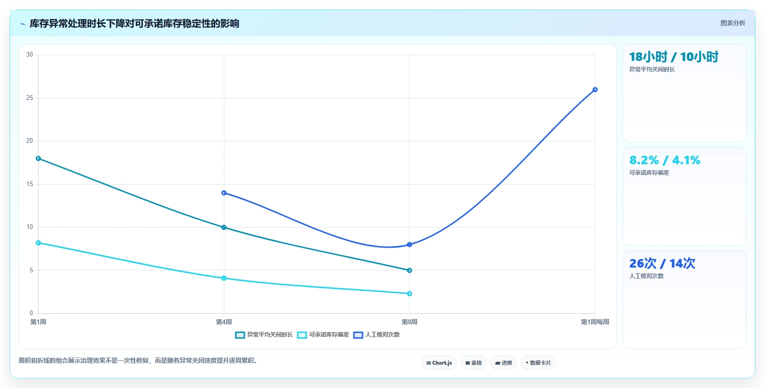Click the blue data point at 14, 第4周
765x388 pixels.
(224, 193)
